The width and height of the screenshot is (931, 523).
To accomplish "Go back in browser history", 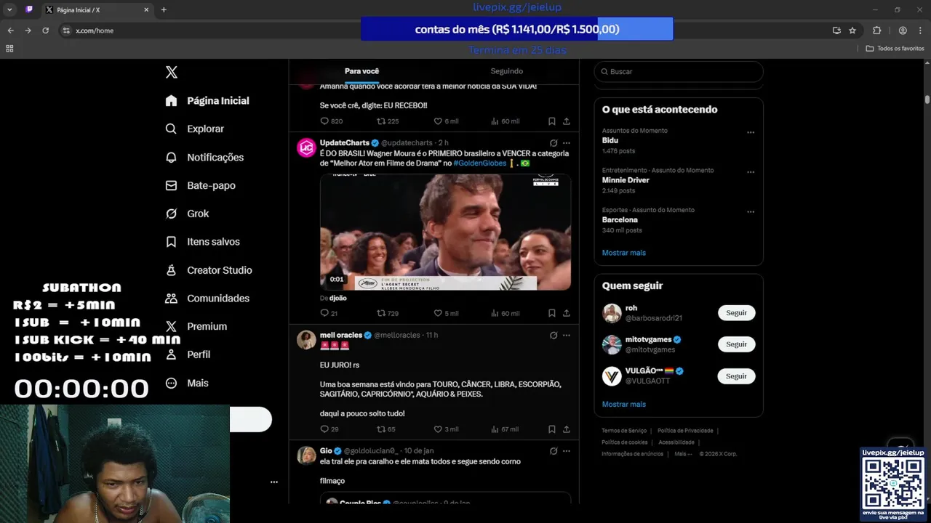I will pos(10,31).
